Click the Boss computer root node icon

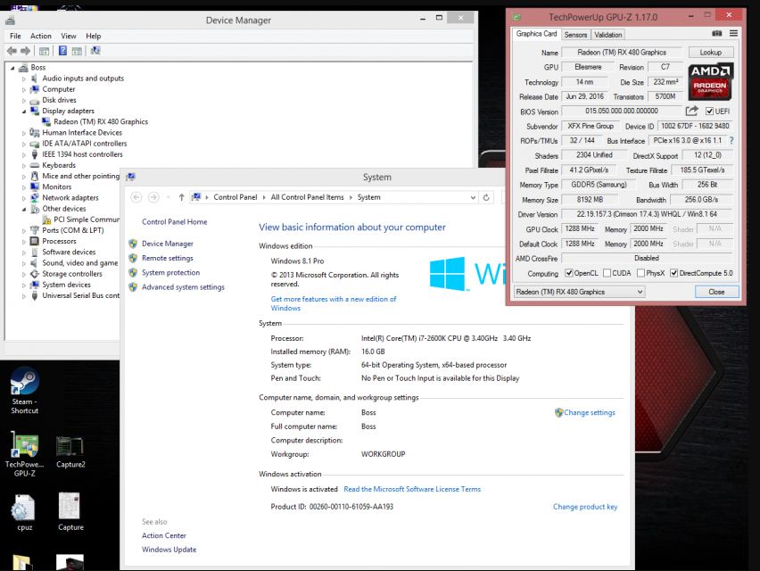(x=24, y=68)
